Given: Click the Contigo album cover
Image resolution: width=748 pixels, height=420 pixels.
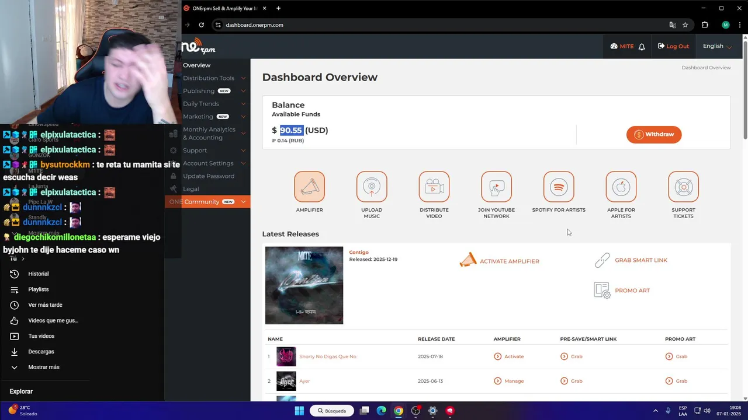Looking at the screenshot, I should click(304, 285).
